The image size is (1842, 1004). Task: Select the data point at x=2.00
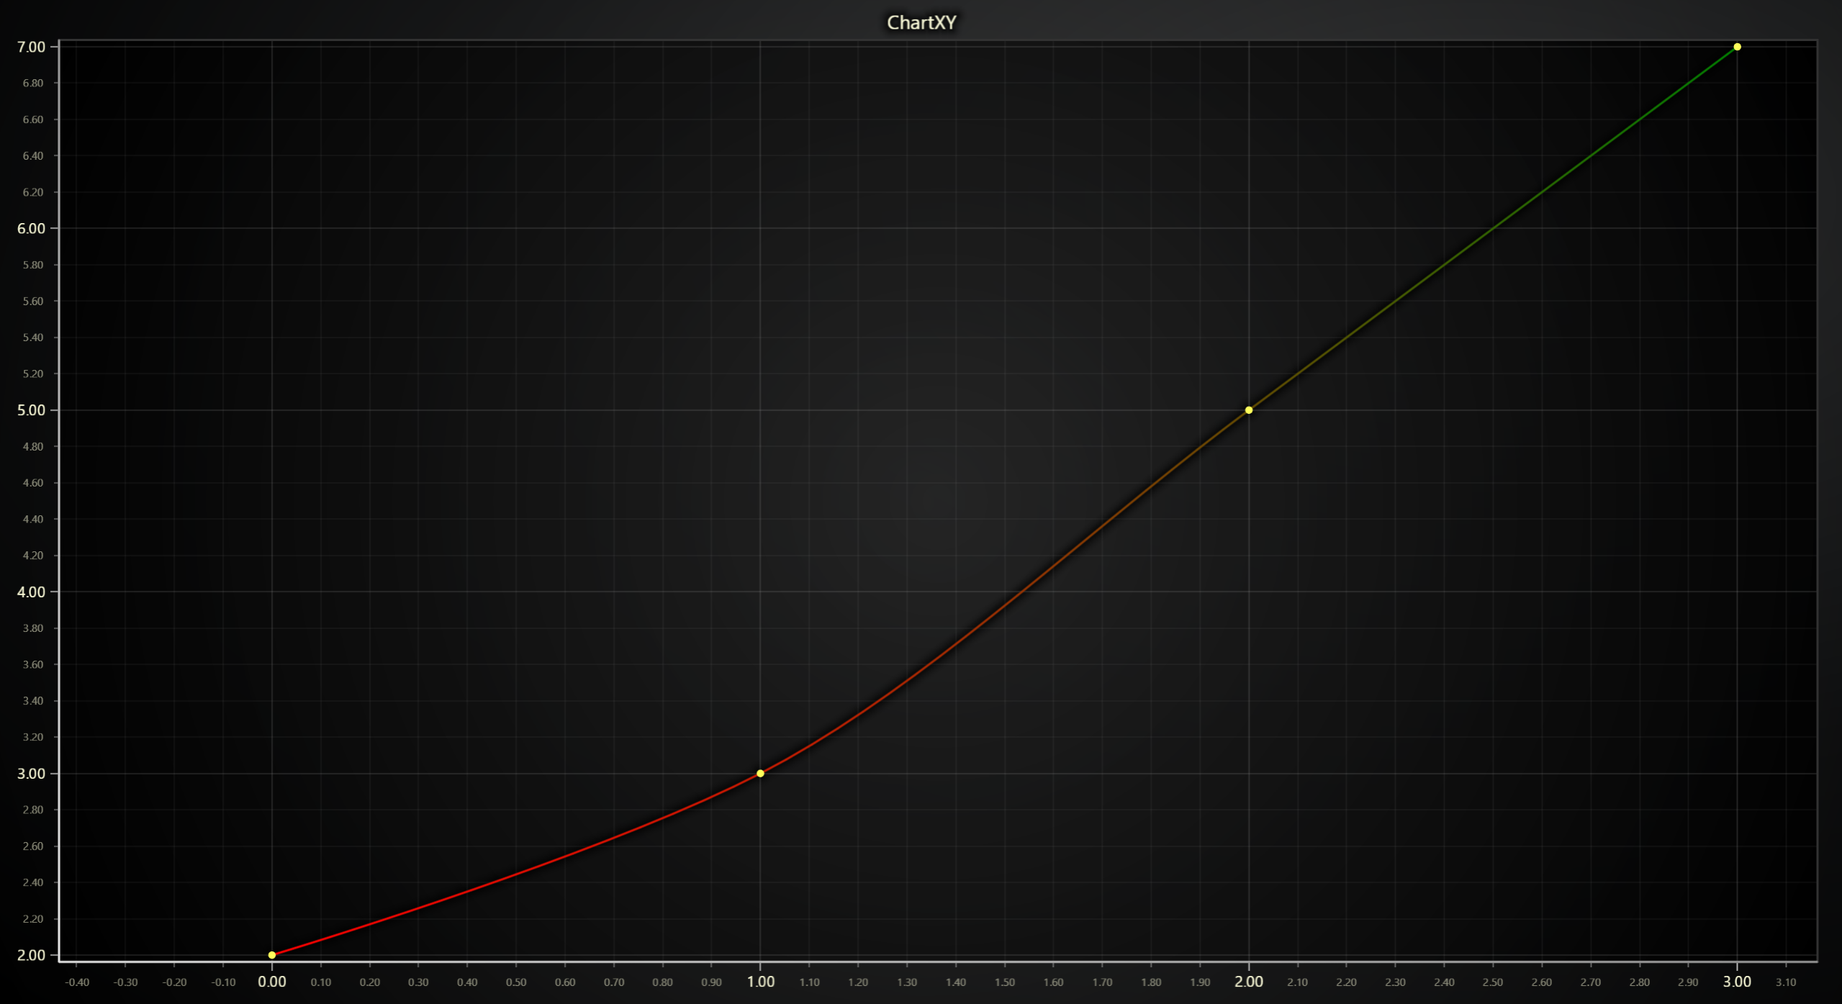coord(1248,410)
